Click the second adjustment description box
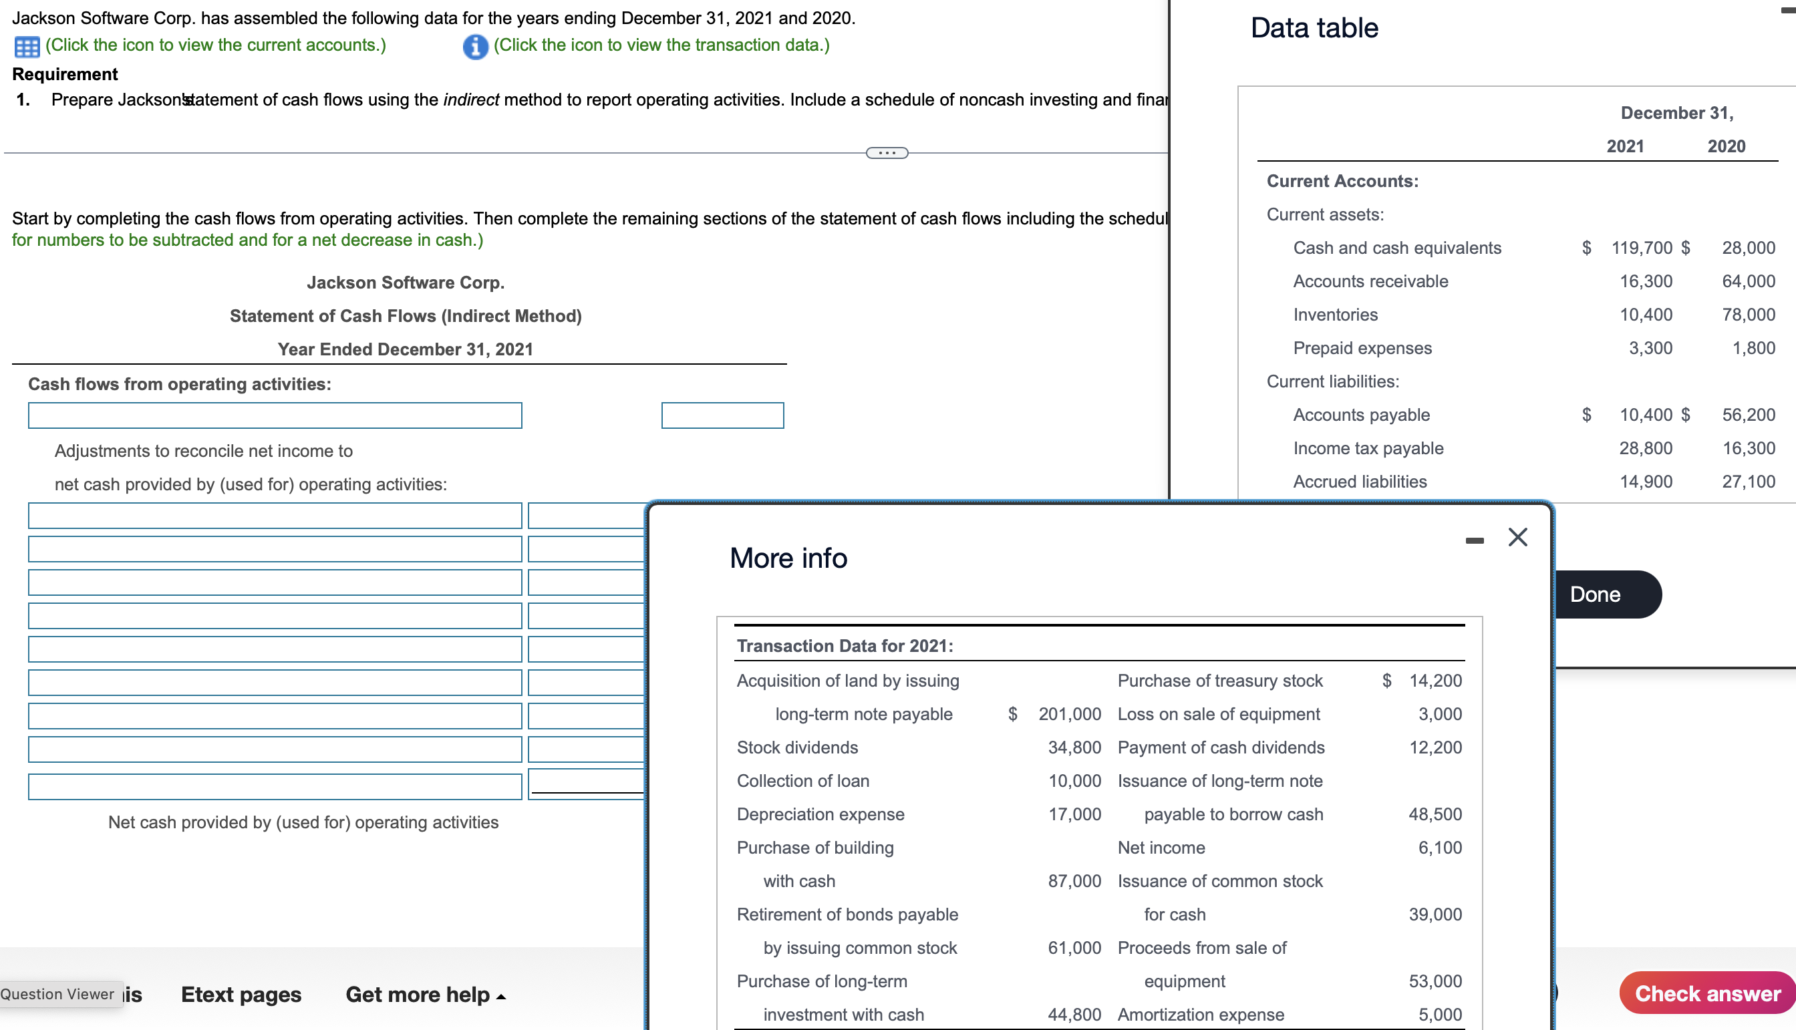 coord(275,549)
